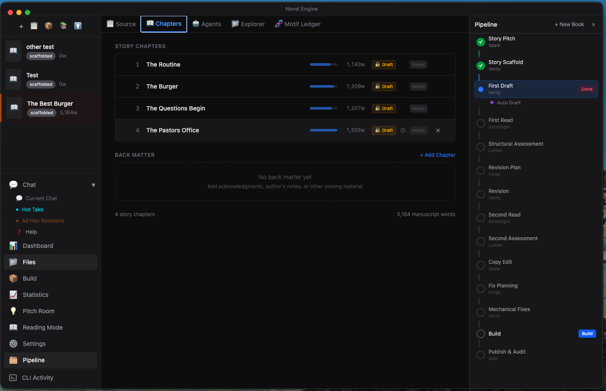Viewport: 606px width, 391px height.
Task: Click the cardboard package icon in the top-left toolbar
Action: point(49,26)
